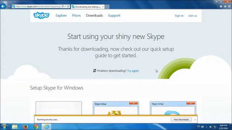This screenshot has width=232, height=130.
Task: Click the EN language indicator
Action: tap(199, 126)
